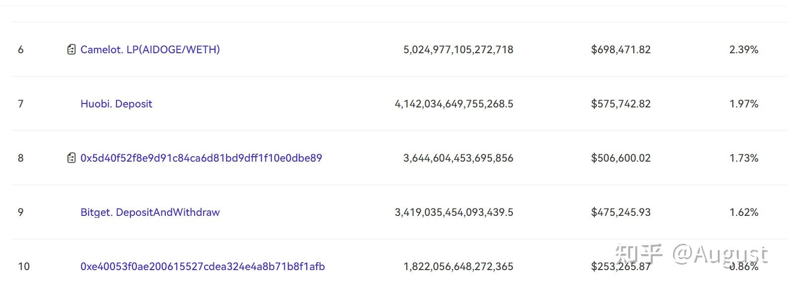Open Camelot. LP(AIDOGE/WETH) holder link
The image size is (787, 290).
tap(150, 49)
